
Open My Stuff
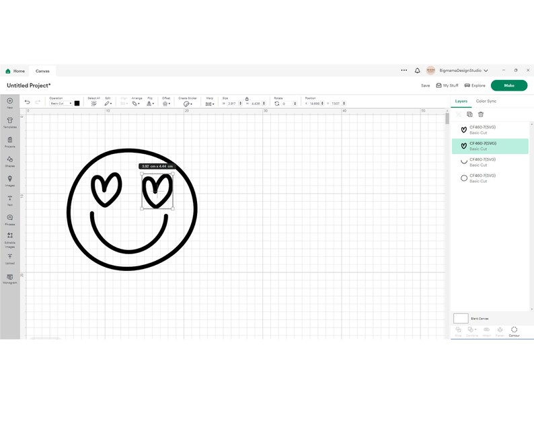pos(447,85)
